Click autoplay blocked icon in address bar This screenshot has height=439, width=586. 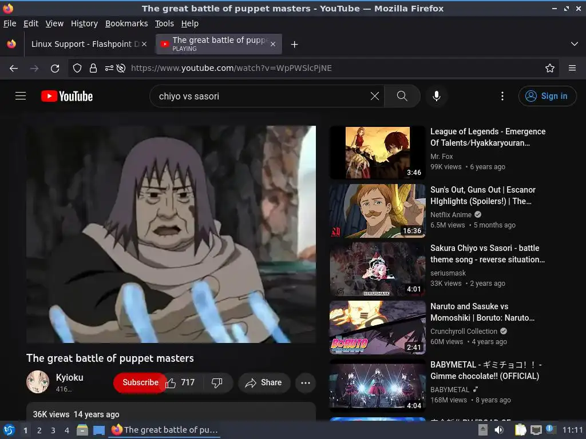click(121, 68)
